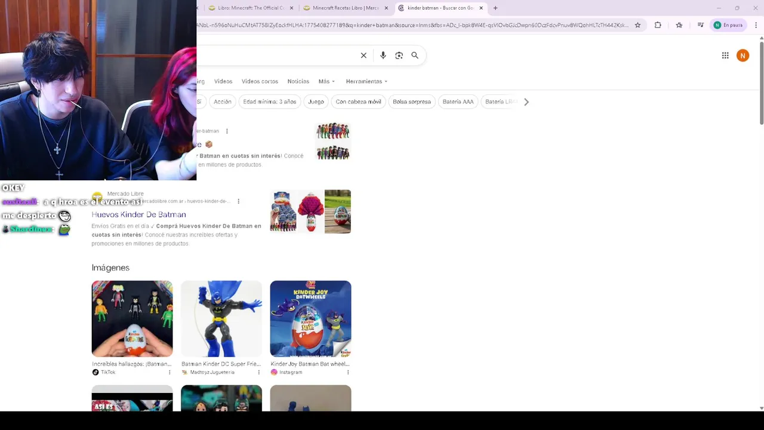Image resolution: width=764 pixels, height=430 pixels.
Task: Open the Chrome three-dot menu
Action: click(x=756, y=25)
